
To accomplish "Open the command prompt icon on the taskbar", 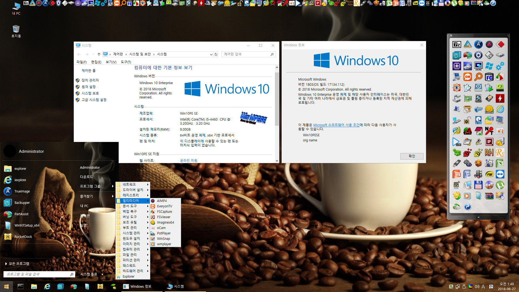I will [x=21, y=286].
